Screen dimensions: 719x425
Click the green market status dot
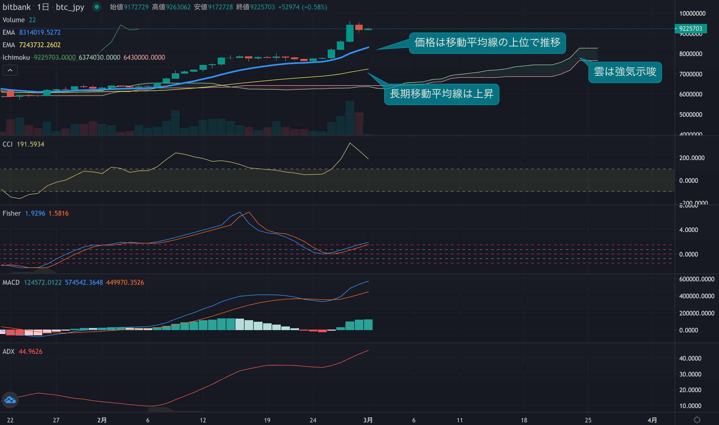tap(97, 7)
